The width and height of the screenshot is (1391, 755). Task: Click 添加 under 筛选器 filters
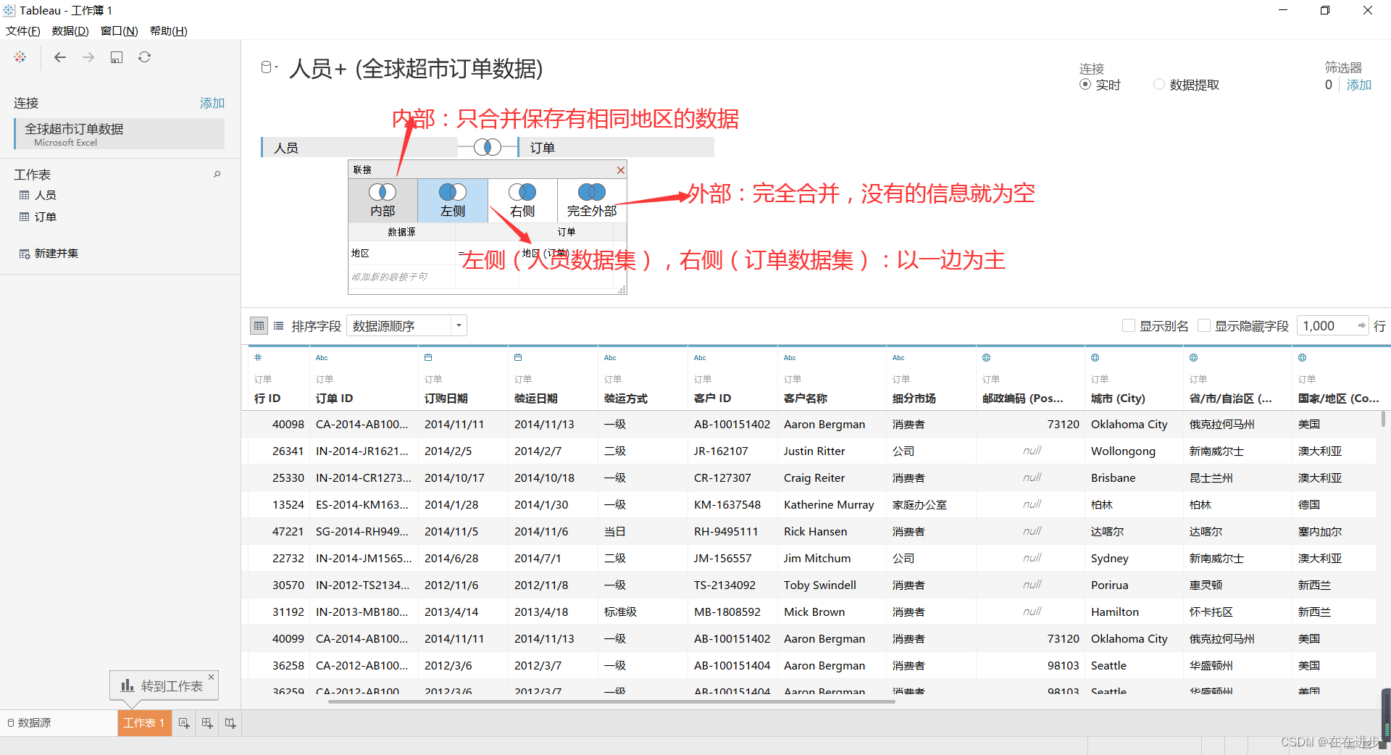[x=1359, y=85]
